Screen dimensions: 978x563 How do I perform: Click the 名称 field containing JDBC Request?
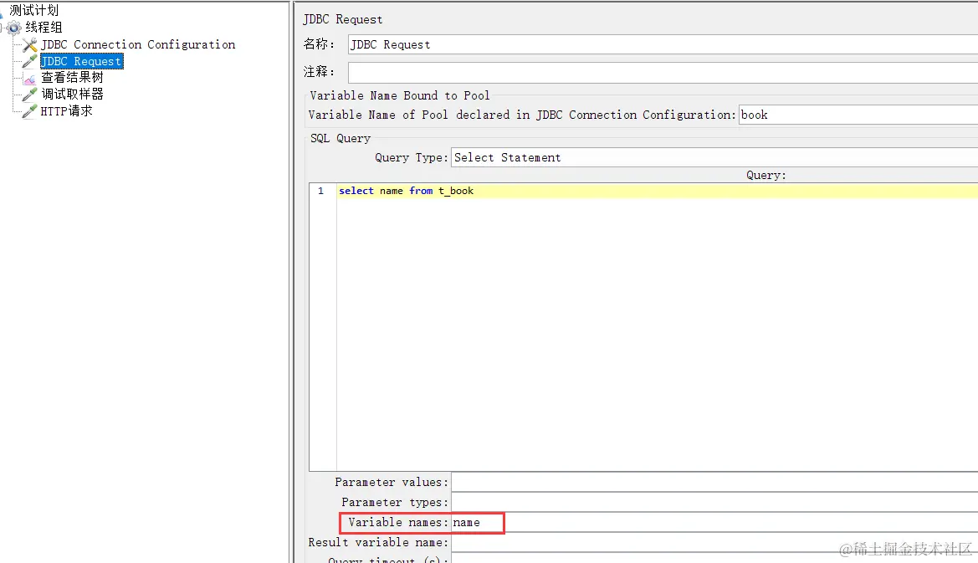[x=663, y=44]
